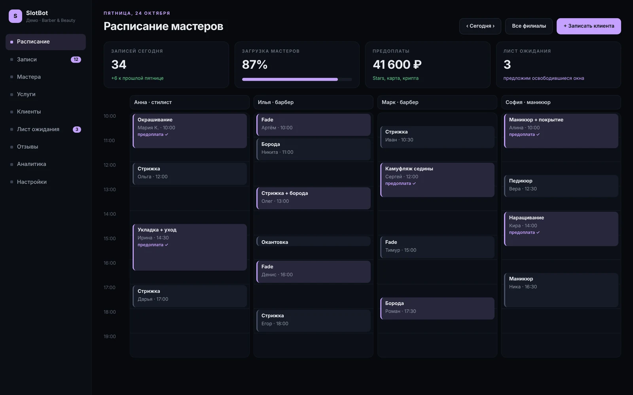Open Камуфляж седины for Сергей
The width and height of the screenshot is (633, 395).
tap(437, 180)
